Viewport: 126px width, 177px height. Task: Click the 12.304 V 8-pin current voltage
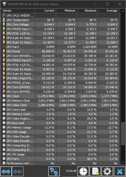[49, 42]
